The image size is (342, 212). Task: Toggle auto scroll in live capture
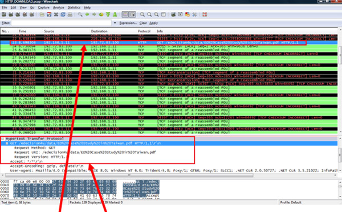click(132, 15)
